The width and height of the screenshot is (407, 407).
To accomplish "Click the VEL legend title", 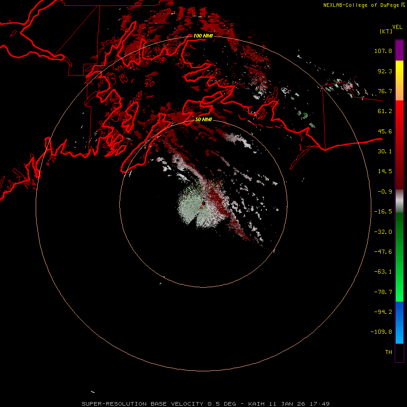I will pos(397,27).
